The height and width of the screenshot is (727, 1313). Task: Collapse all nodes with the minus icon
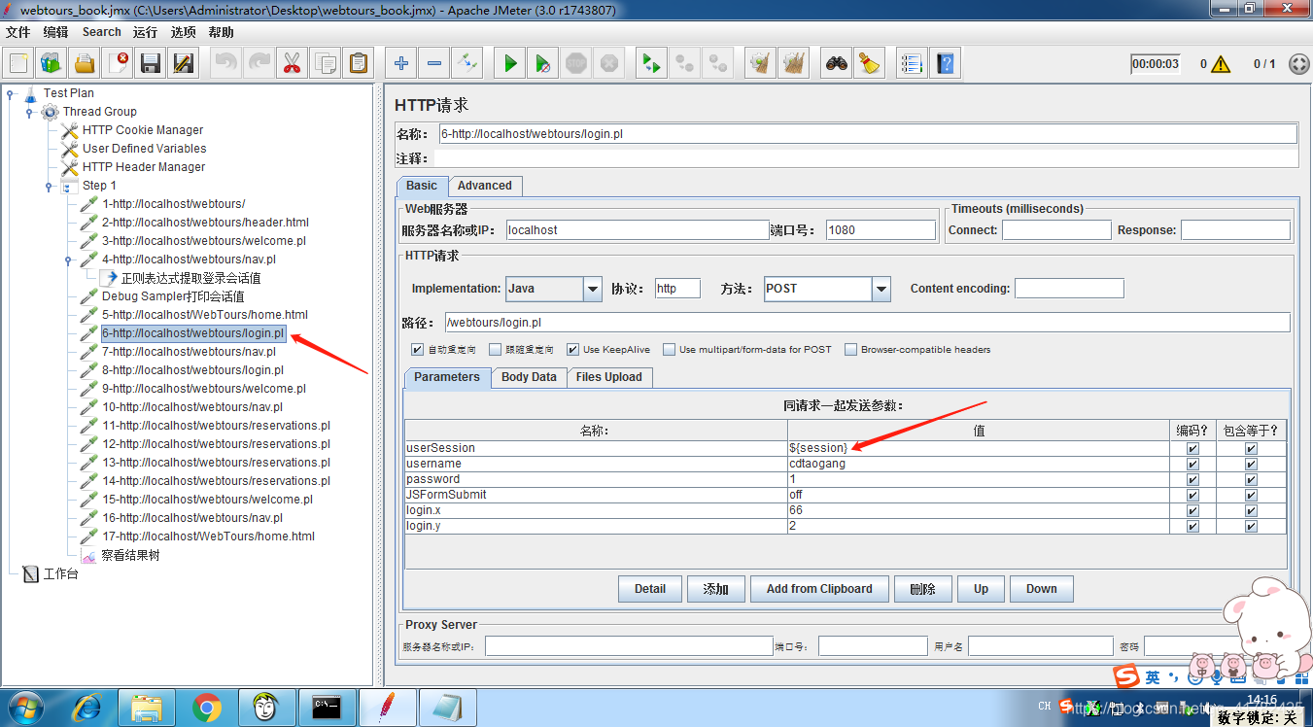[x=434, y=64]
